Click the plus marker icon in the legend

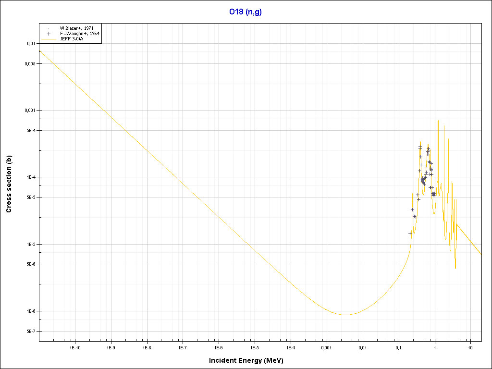point(49,34)
